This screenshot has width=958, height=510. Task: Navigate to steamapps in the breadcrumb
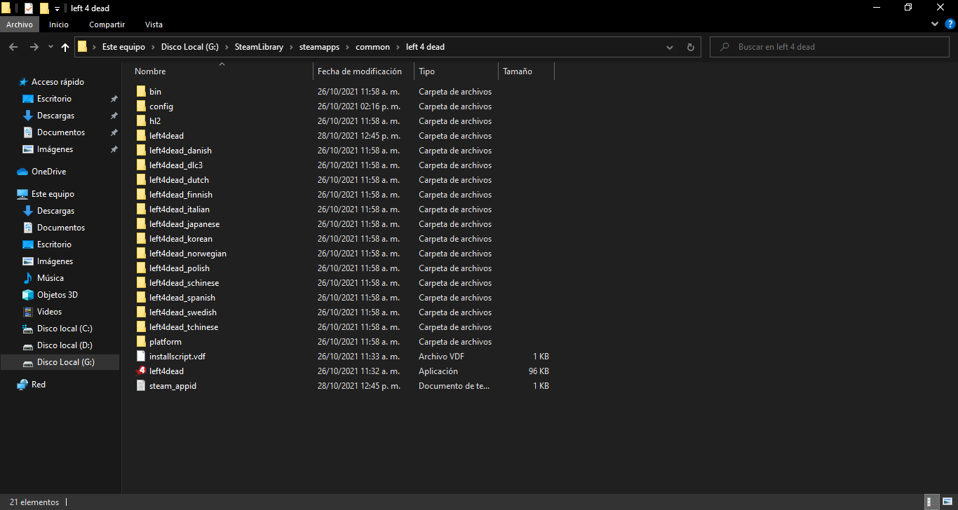click(x=319, y=47)
